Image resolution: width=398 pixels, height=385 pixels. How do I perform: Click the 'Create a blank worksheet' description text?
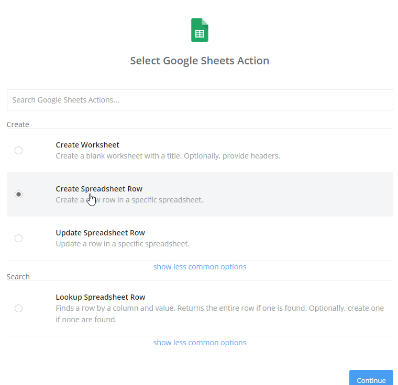[168, 156]
